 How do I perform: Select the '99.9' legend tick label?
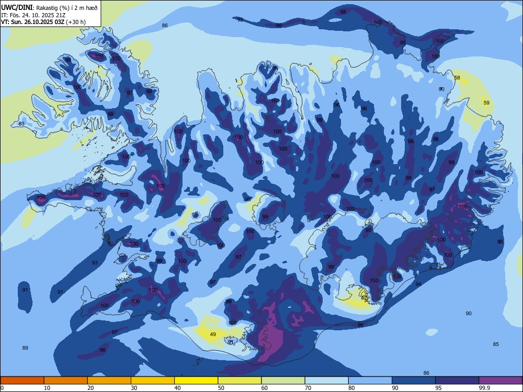(484, 388)
